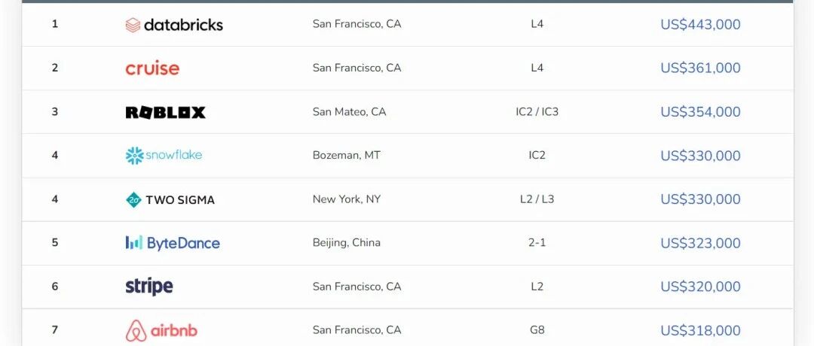Open the US$318,000 Airbnb salary
This screenshot has height=346, width=814.
[700, 330]
